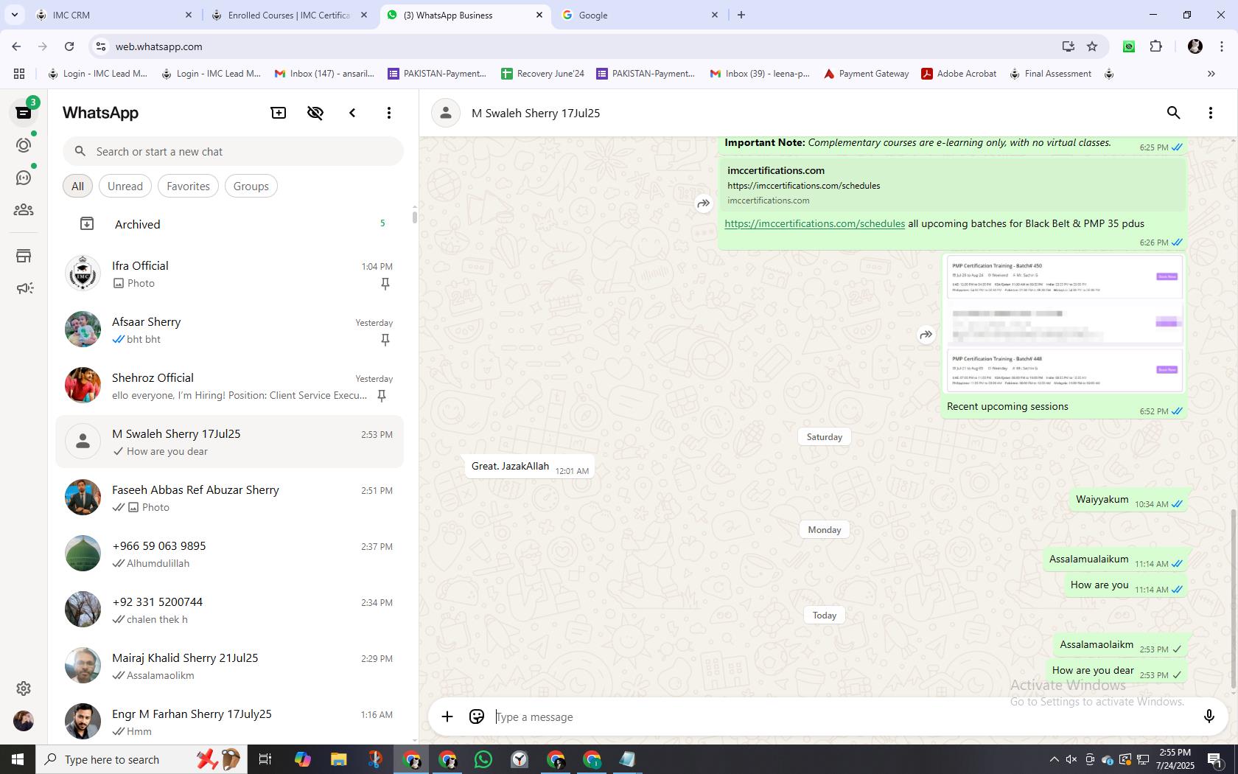Select the Unread chat filter
Screen dimensions: 1238x774
(x=125, y=186)
